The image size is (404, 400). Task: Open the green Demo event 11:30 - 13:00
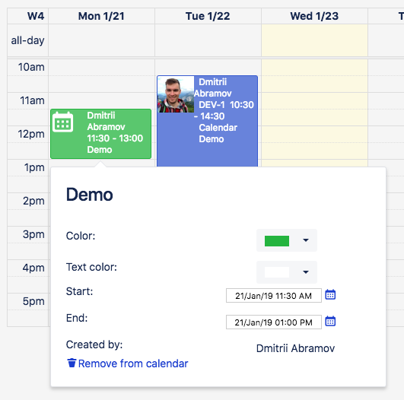pos(100,134)
